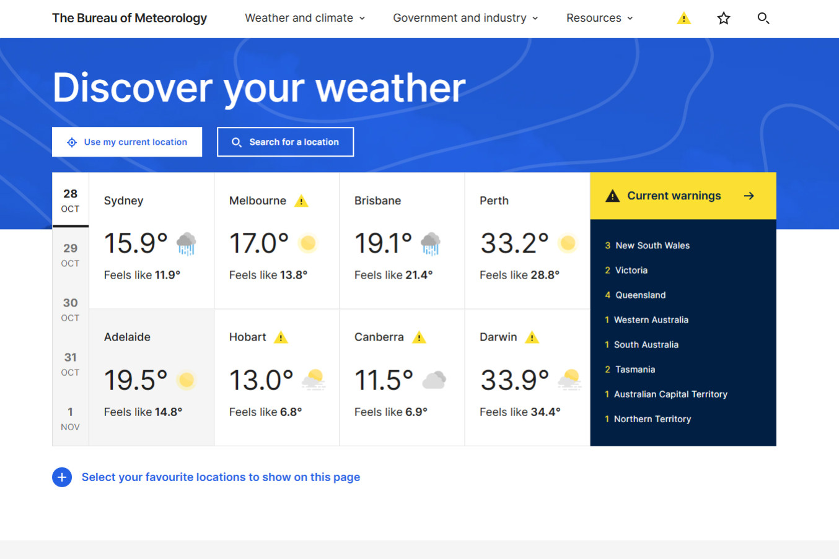Click The Bureau of Meteorology home link
This screenshot has width=839, height=559.
point(130,18)
